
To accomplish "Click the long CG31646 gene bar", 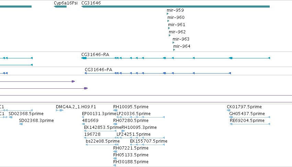I will (175, 7).
